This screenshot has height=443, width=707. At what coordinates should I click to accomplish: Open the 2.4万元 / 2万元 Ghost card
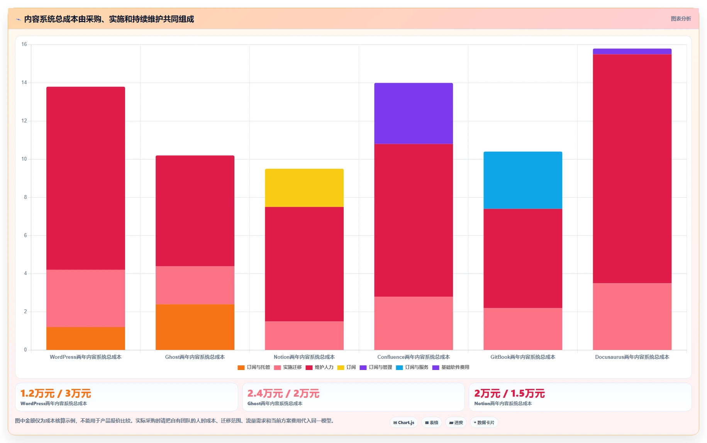point(353,397)
